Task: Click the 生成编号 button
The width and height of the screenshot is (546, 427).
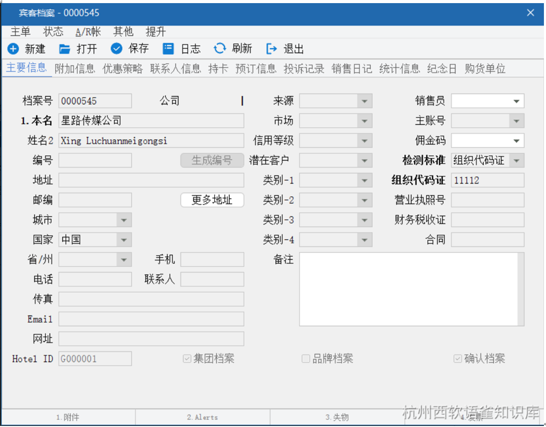Action: [212, 160]
